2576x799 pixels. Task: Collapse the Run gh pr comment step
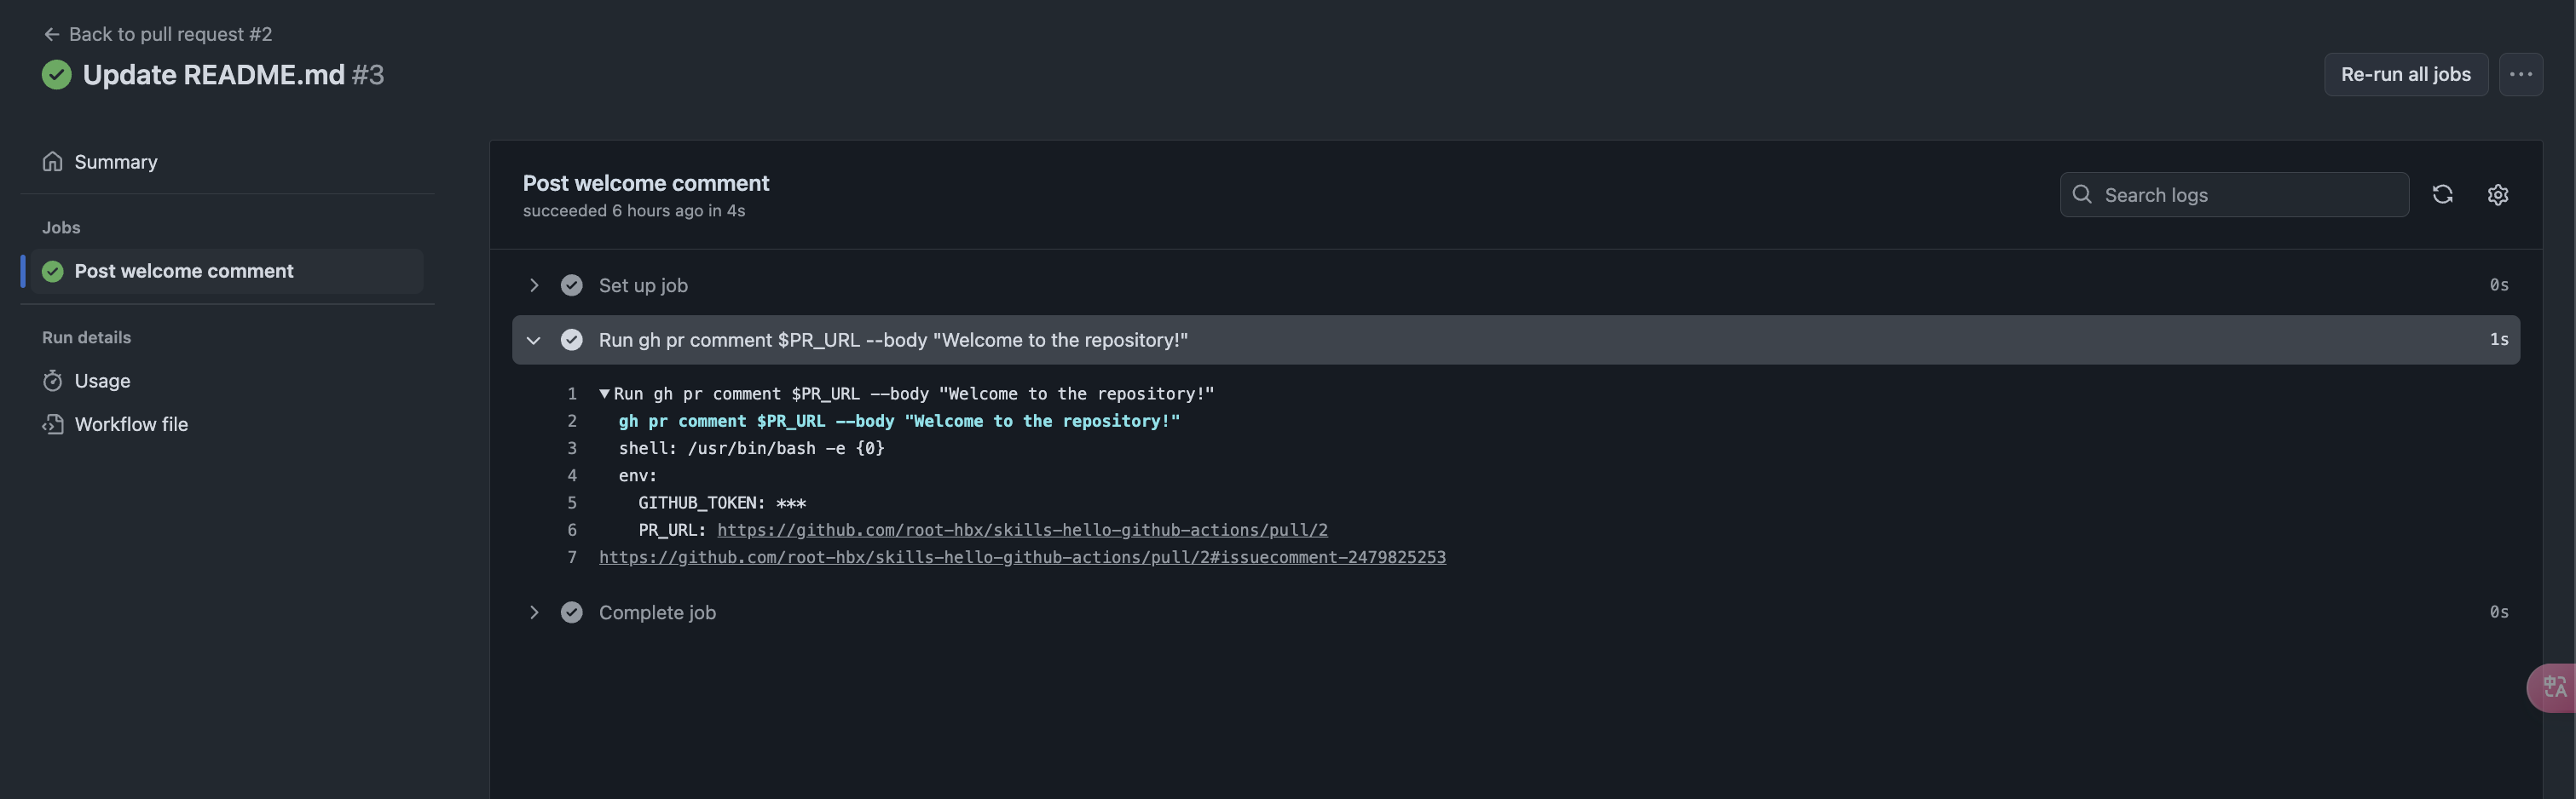534,340
